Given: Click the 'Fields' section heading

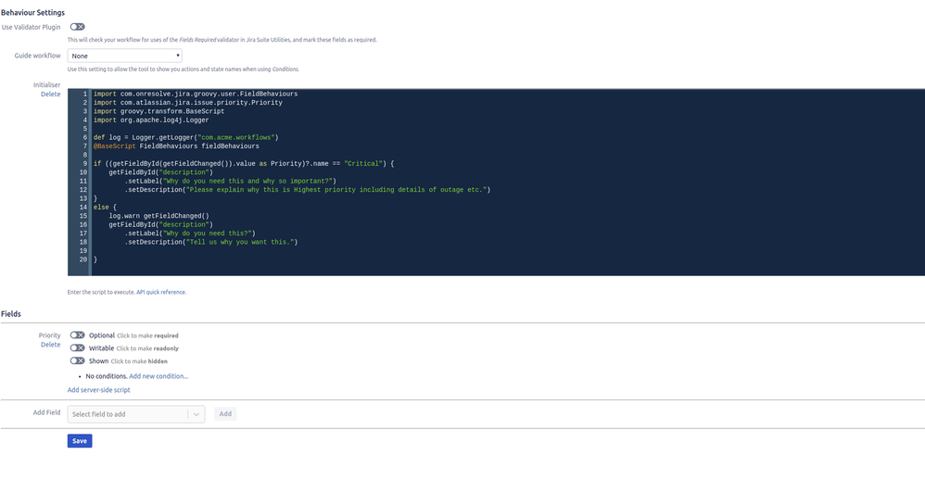Looking at the screenshot, I should point(10,314).
